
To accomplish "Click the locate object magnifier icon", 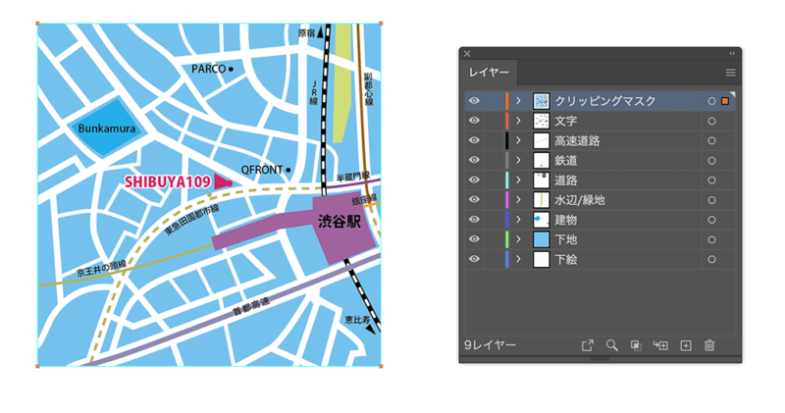I will click(611, 345).
